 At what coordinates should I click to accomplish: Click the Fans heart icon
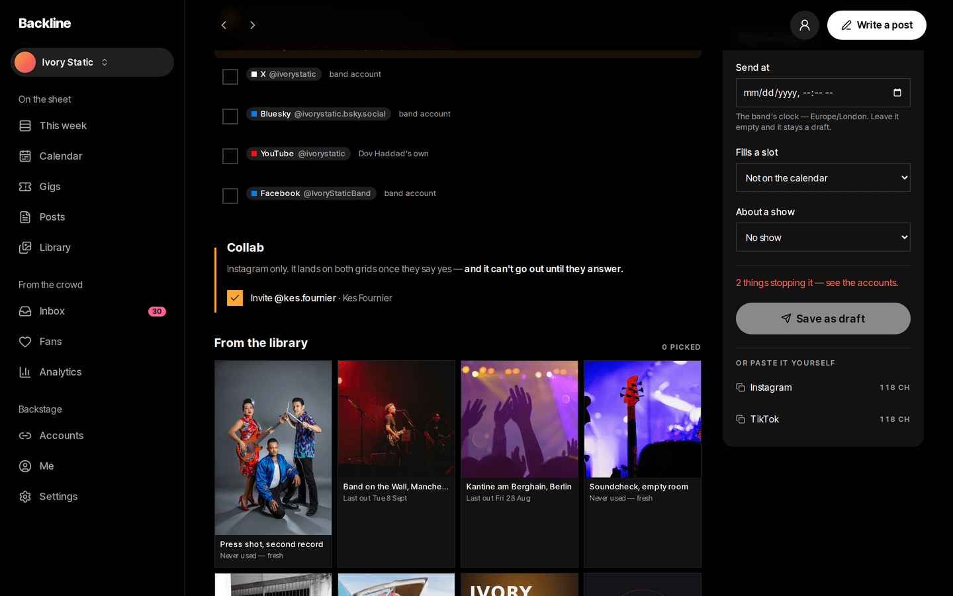[x=25, y=342]
